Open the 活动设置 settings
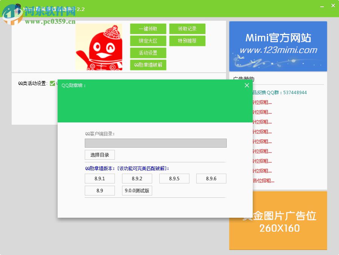This screenshot has width=339, height=255. pos(148,53)
